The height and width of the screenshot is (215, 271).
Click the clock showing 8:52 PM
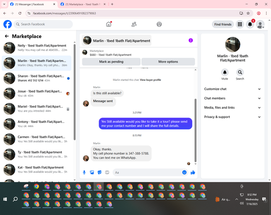[252, 194]
